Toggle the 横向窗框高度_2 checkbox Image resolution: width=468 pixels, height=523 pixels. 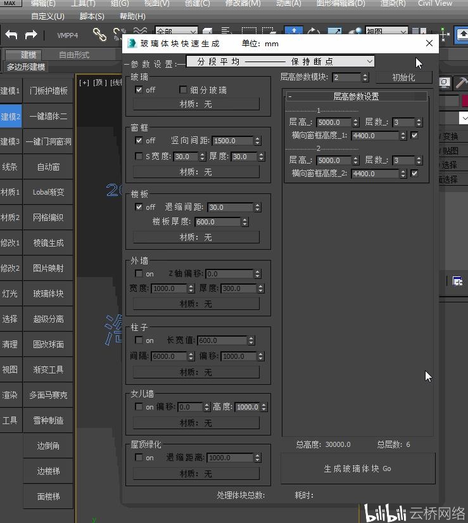coord(414,174)
